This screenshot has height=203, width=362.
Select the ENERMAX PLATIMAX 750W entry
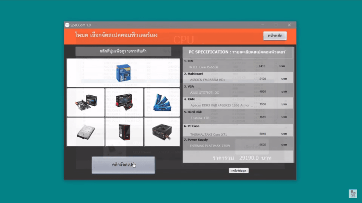210,146
